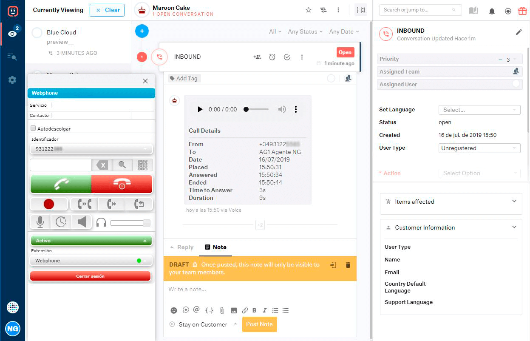The image size is (530, 341).
Task: Open the Activo status dropdown
Action: pyautogui.click(x=91, y=241)
